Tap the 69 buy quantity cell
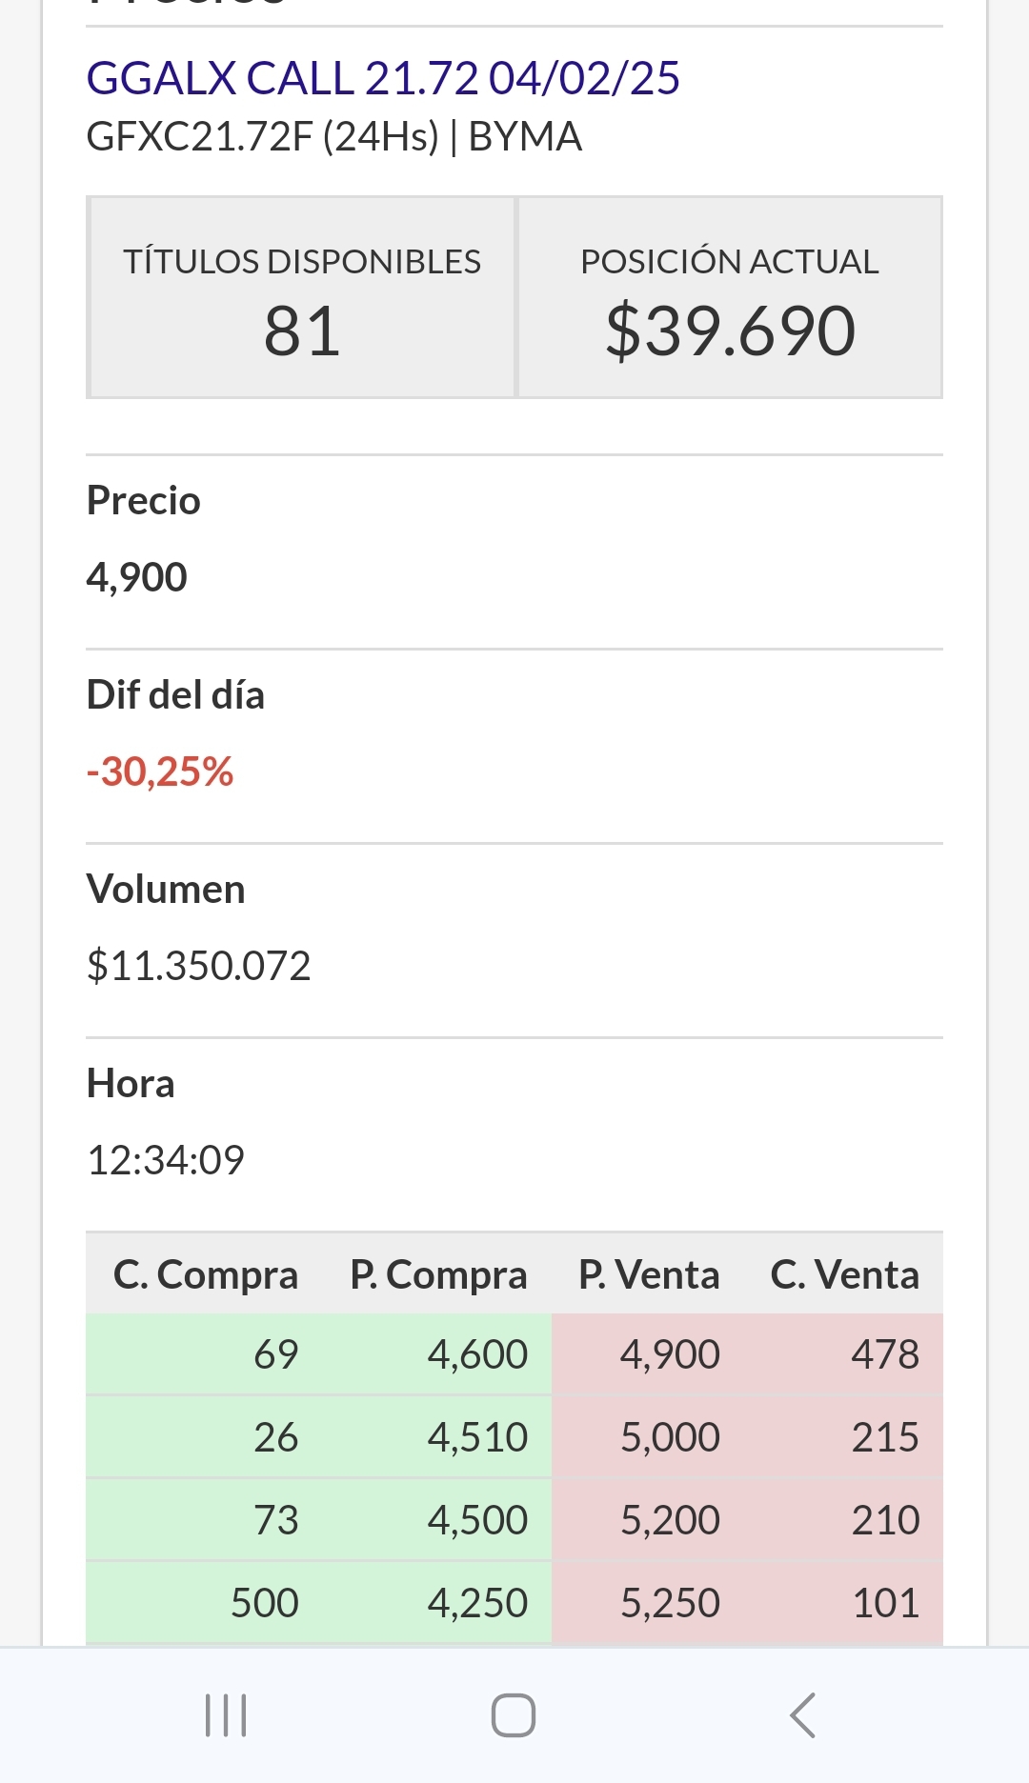The width and height of the screenshot is (1029, 1783). coord(276,1354)
